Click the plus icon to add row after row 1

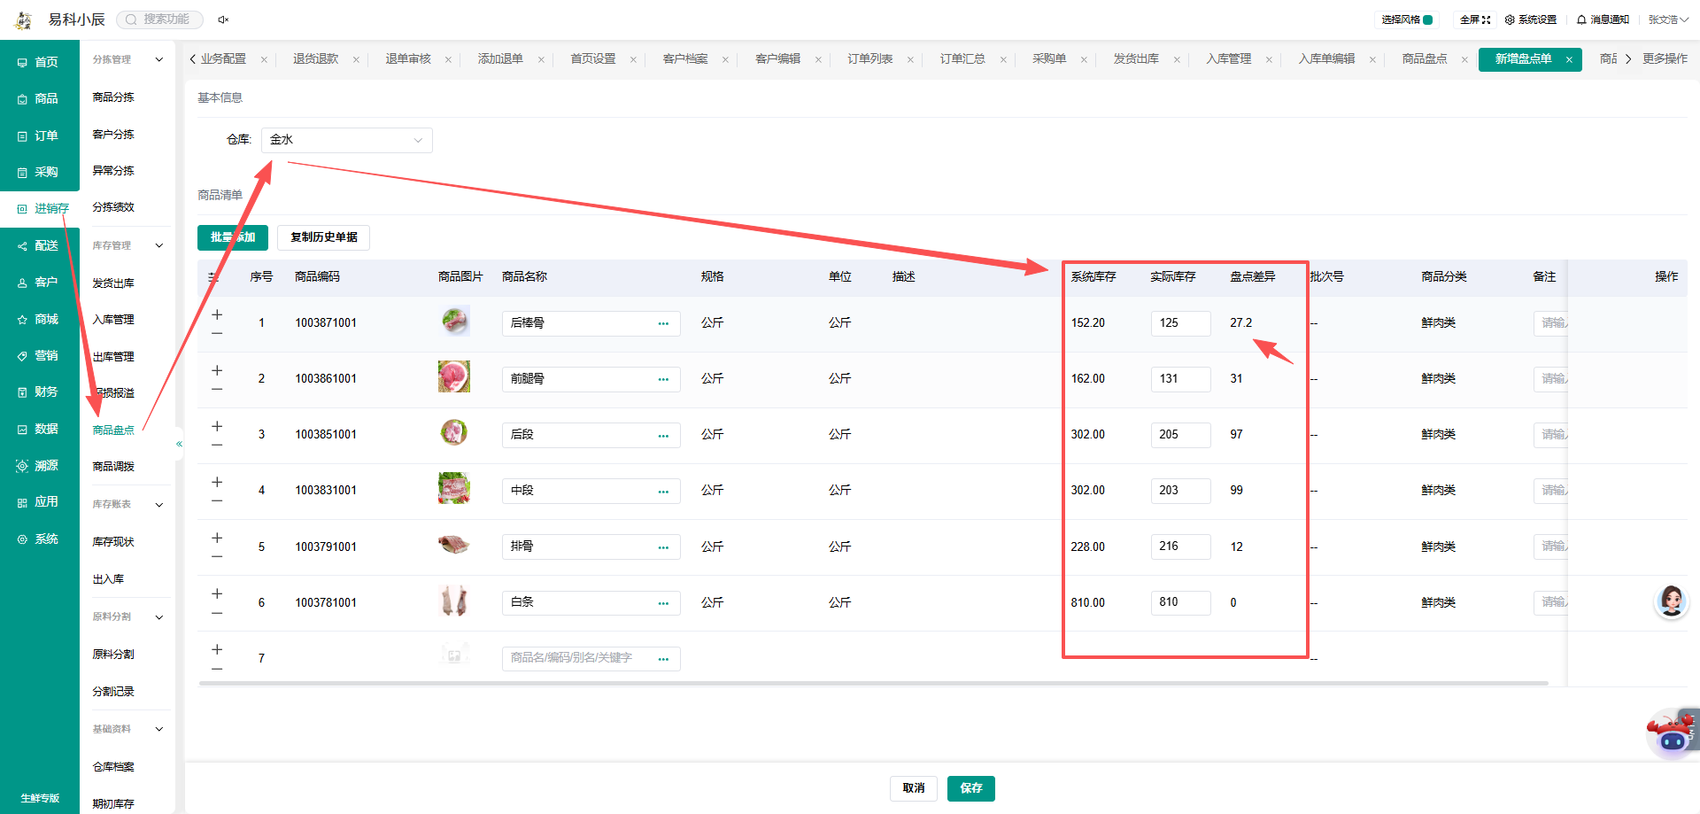(x=217, y=314)
